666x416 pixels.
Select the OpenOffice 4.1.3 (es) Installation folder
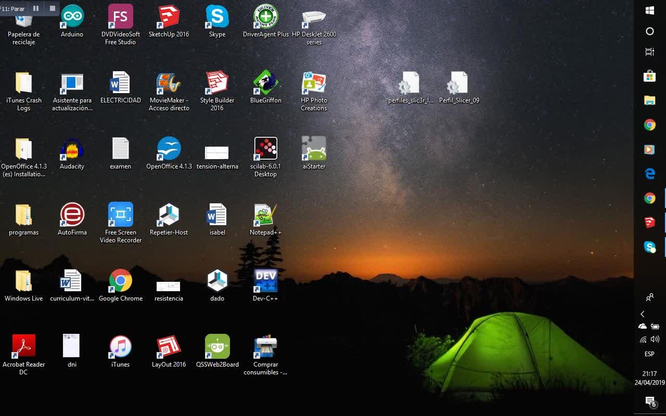23,157
